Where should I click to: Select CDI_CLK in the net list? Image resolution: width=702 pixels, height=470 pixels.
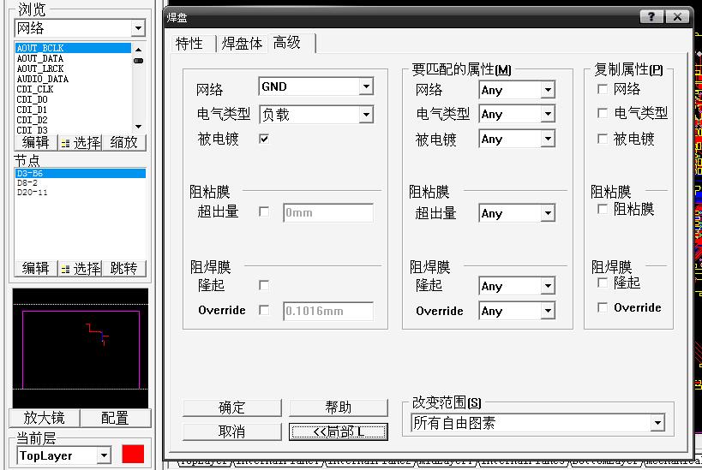tap(74, 89)
